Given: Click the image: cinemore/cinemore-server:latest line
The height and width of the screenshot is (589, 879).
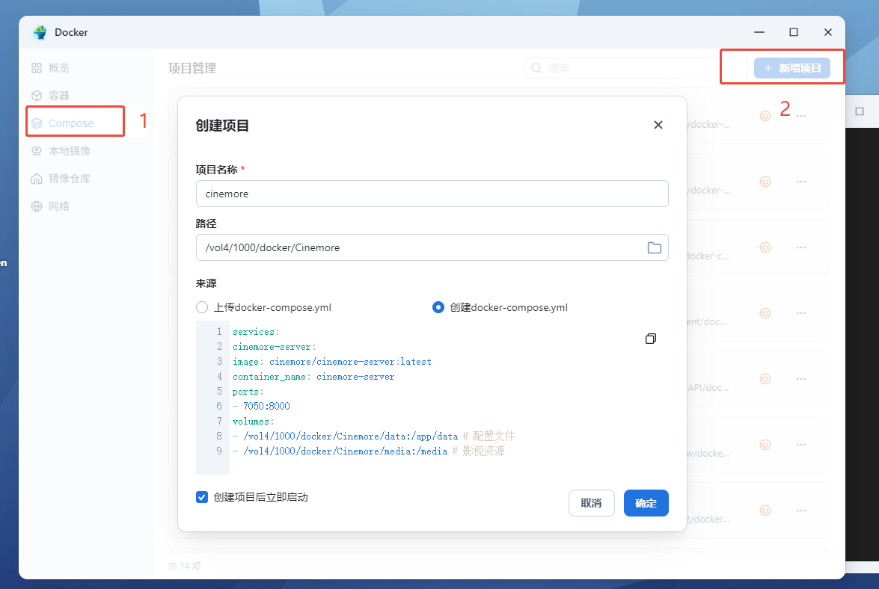Looking at the screenshot, I should 332,362.
